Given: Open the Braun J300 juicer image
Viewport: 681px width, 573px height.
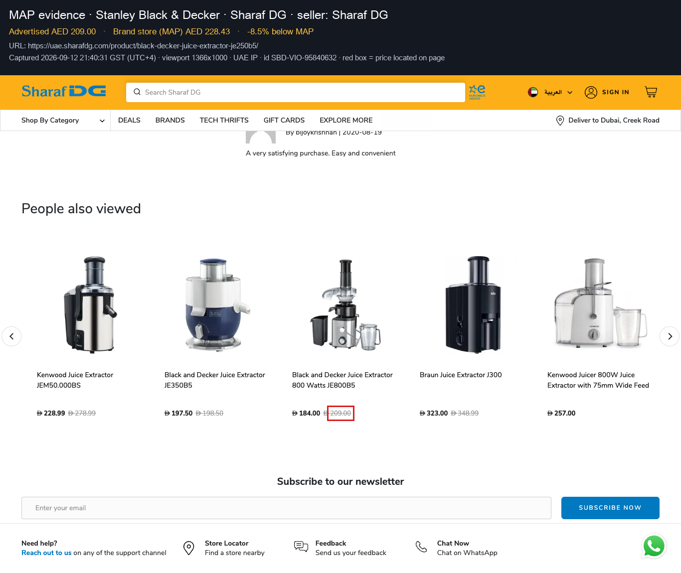Looking at the screenshot, I should point(473,304).
